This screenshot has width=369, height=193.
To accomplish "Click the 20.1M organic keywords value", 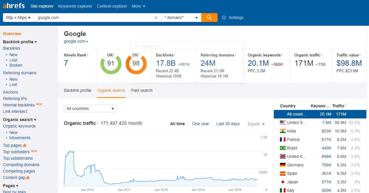I will point(258,63).
